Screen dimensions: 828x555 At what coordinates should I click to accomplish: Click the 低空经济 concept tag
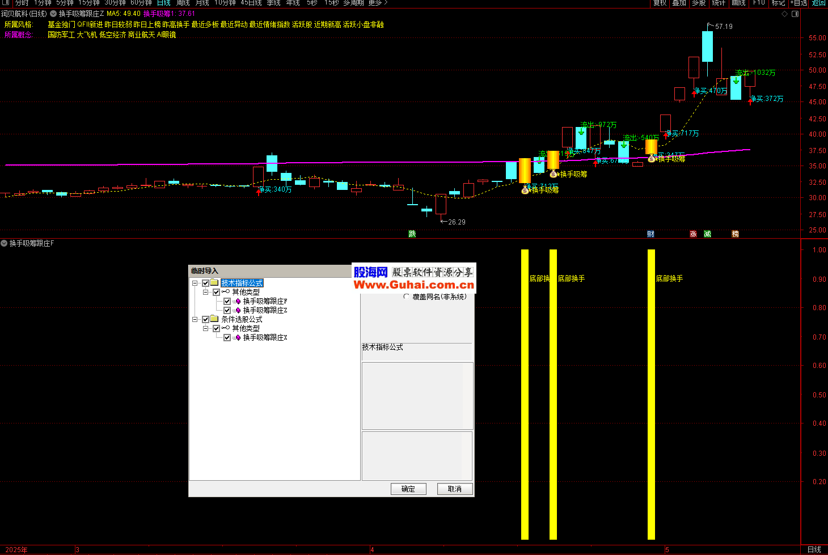pyautogui.click(x=112, y=35)
